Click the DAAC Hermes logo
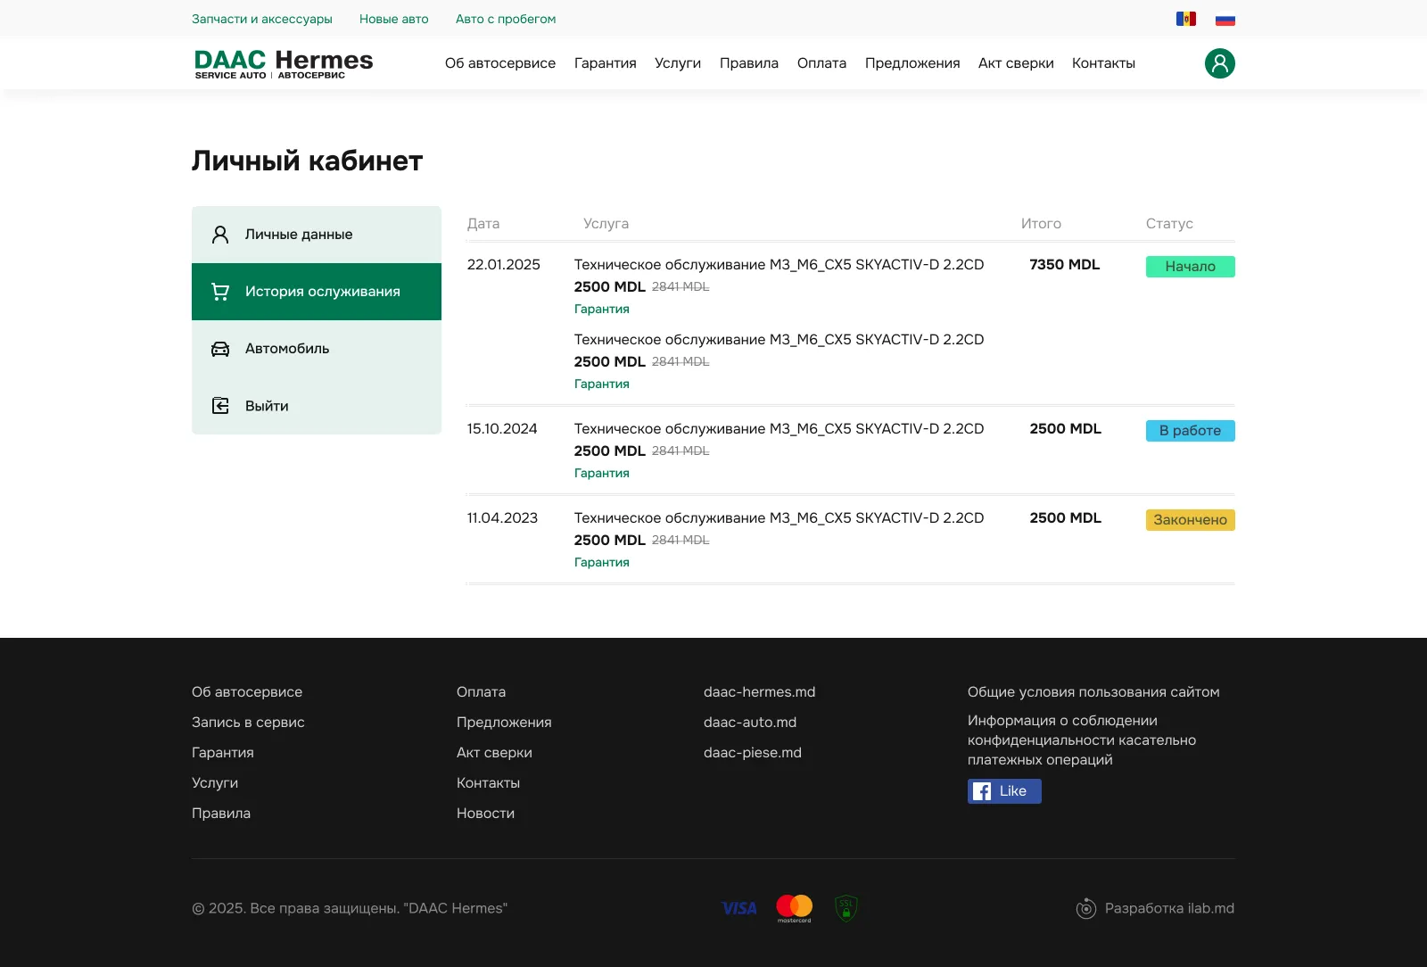 [x=284, y=63]
